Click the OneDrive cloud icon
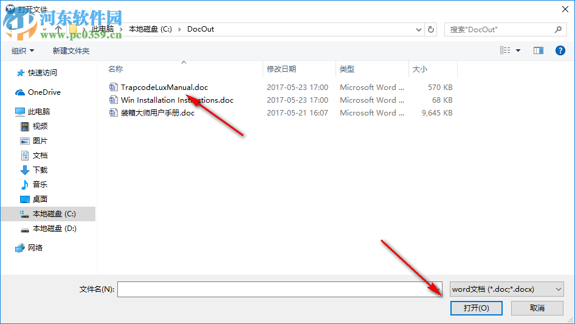Image resolution: width=575 pixels, height=324 pixels. click(x=20, y=92)
